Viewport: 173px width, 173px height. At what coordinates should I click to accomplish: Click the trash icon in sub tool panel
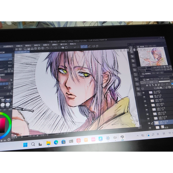pos(12,71)
